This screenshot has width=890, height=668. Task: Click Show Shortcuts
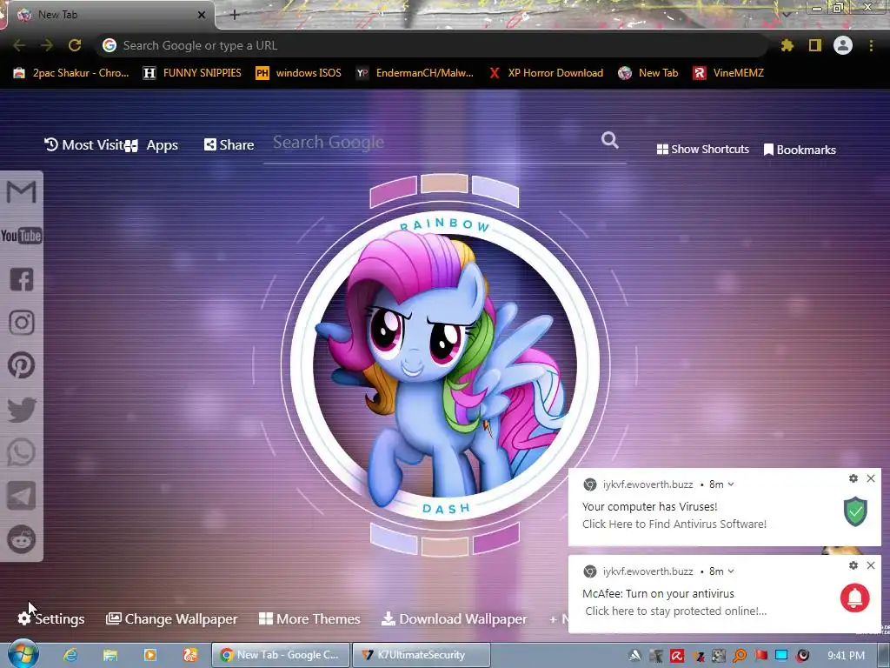(x=702, y=150)
